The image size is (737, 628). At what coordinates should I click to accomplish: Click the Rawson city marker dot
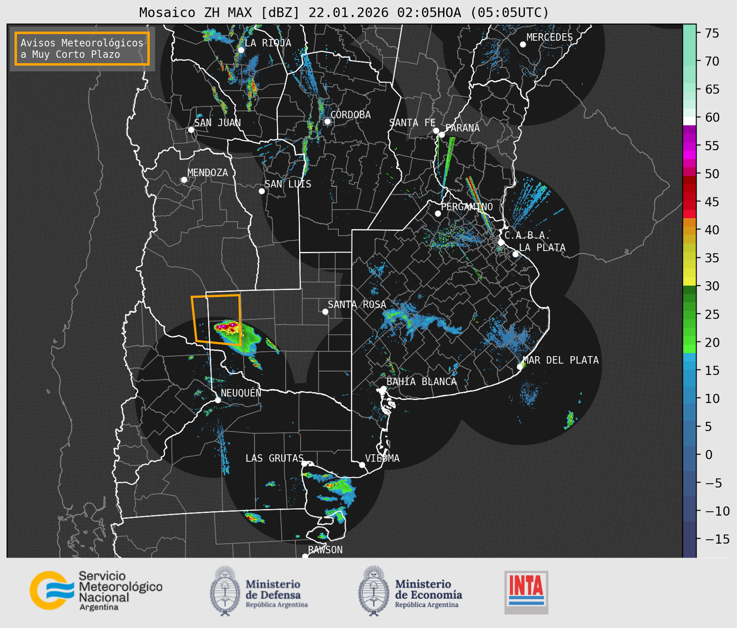tap(305, 556)
